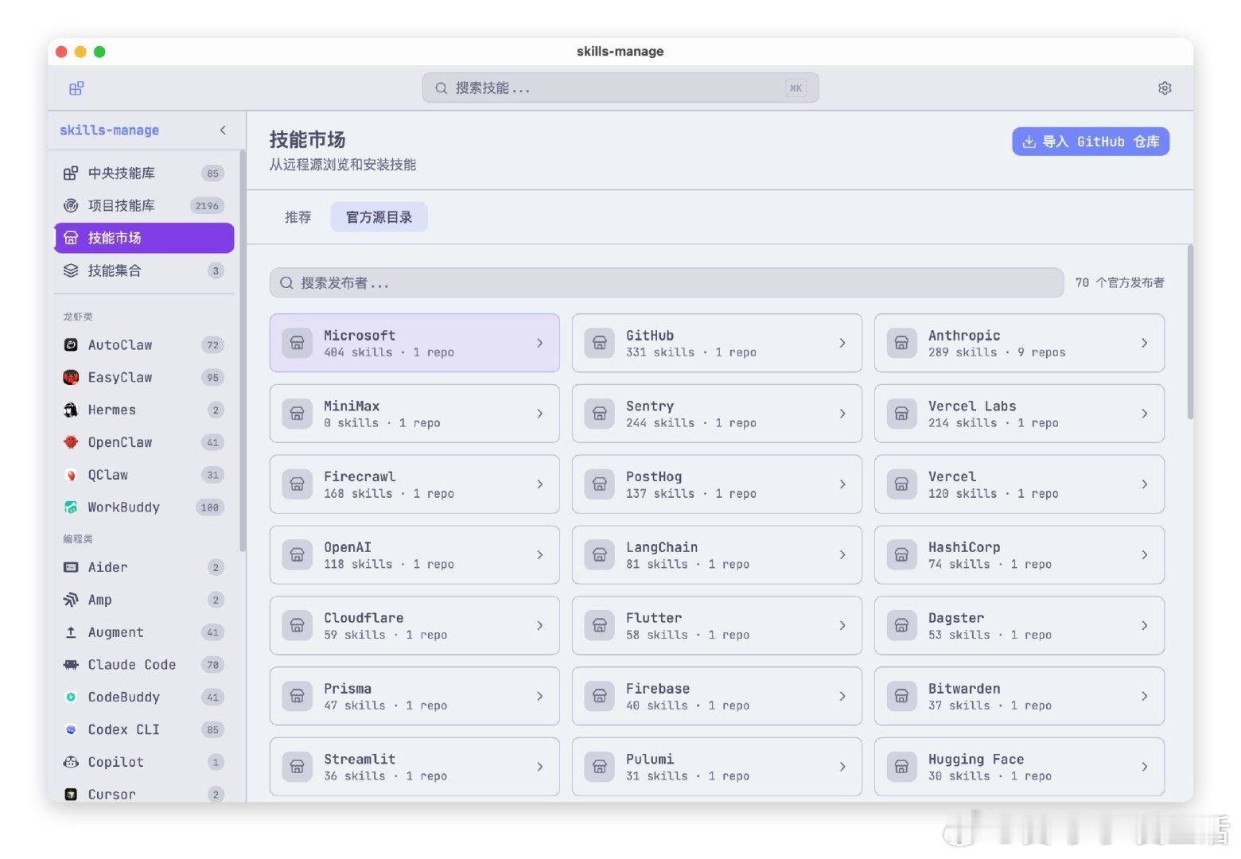Expand the Anthropic publisher chevron
This screenshot has height=859, width=1241.
coord(1144,343)
